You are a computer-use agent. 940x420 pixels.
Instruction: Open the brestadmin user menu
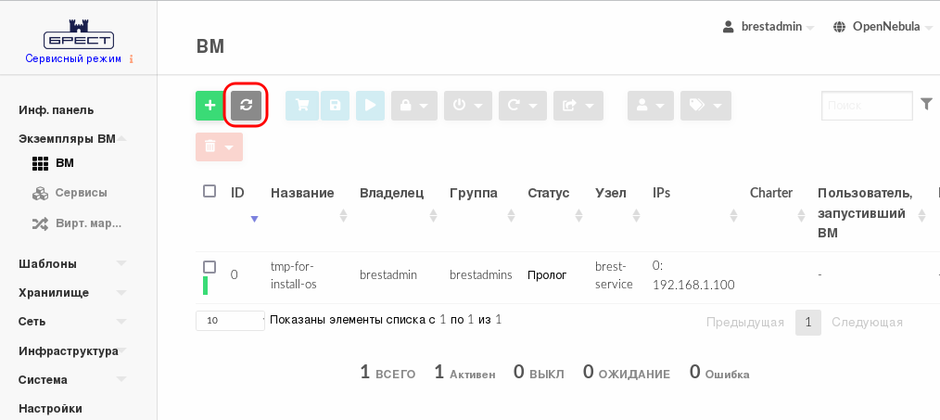[769, 27]
